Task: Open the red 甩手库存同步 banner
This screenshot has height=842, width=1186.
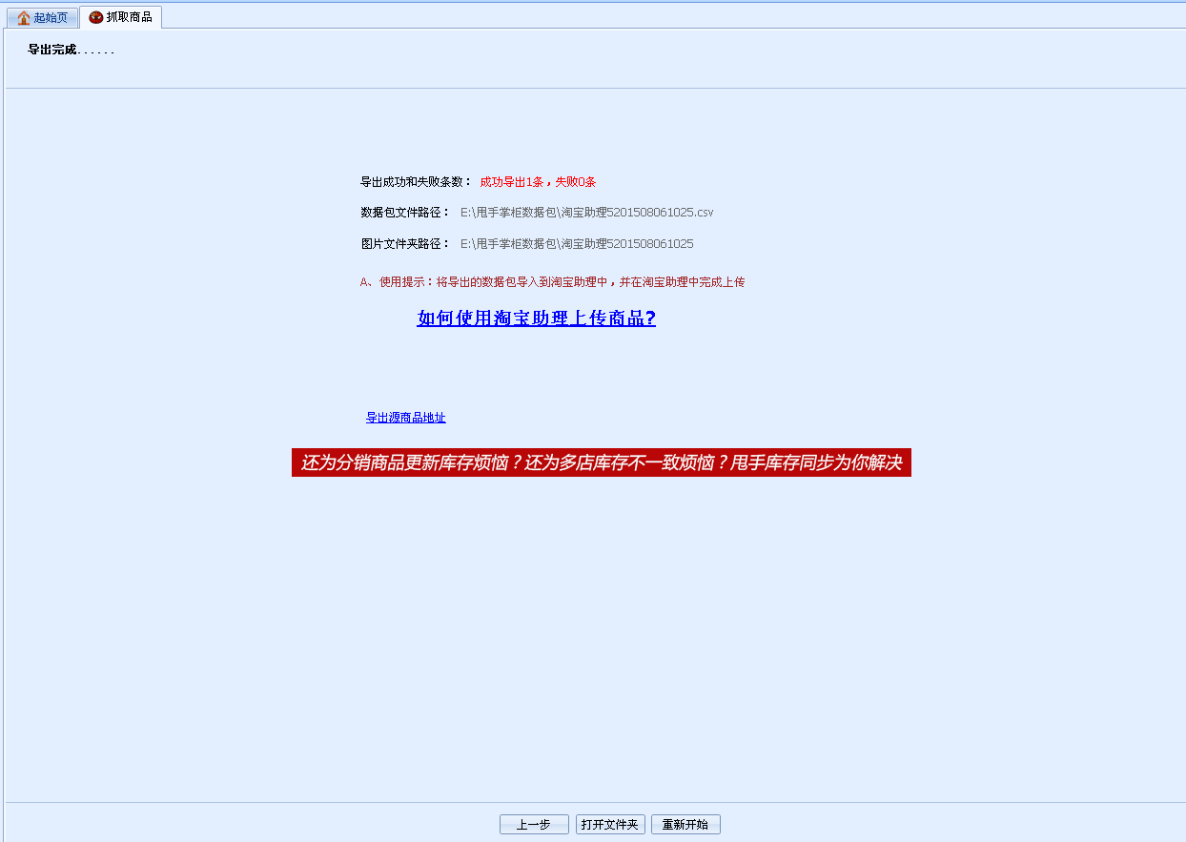Action: tap(602, 462)
